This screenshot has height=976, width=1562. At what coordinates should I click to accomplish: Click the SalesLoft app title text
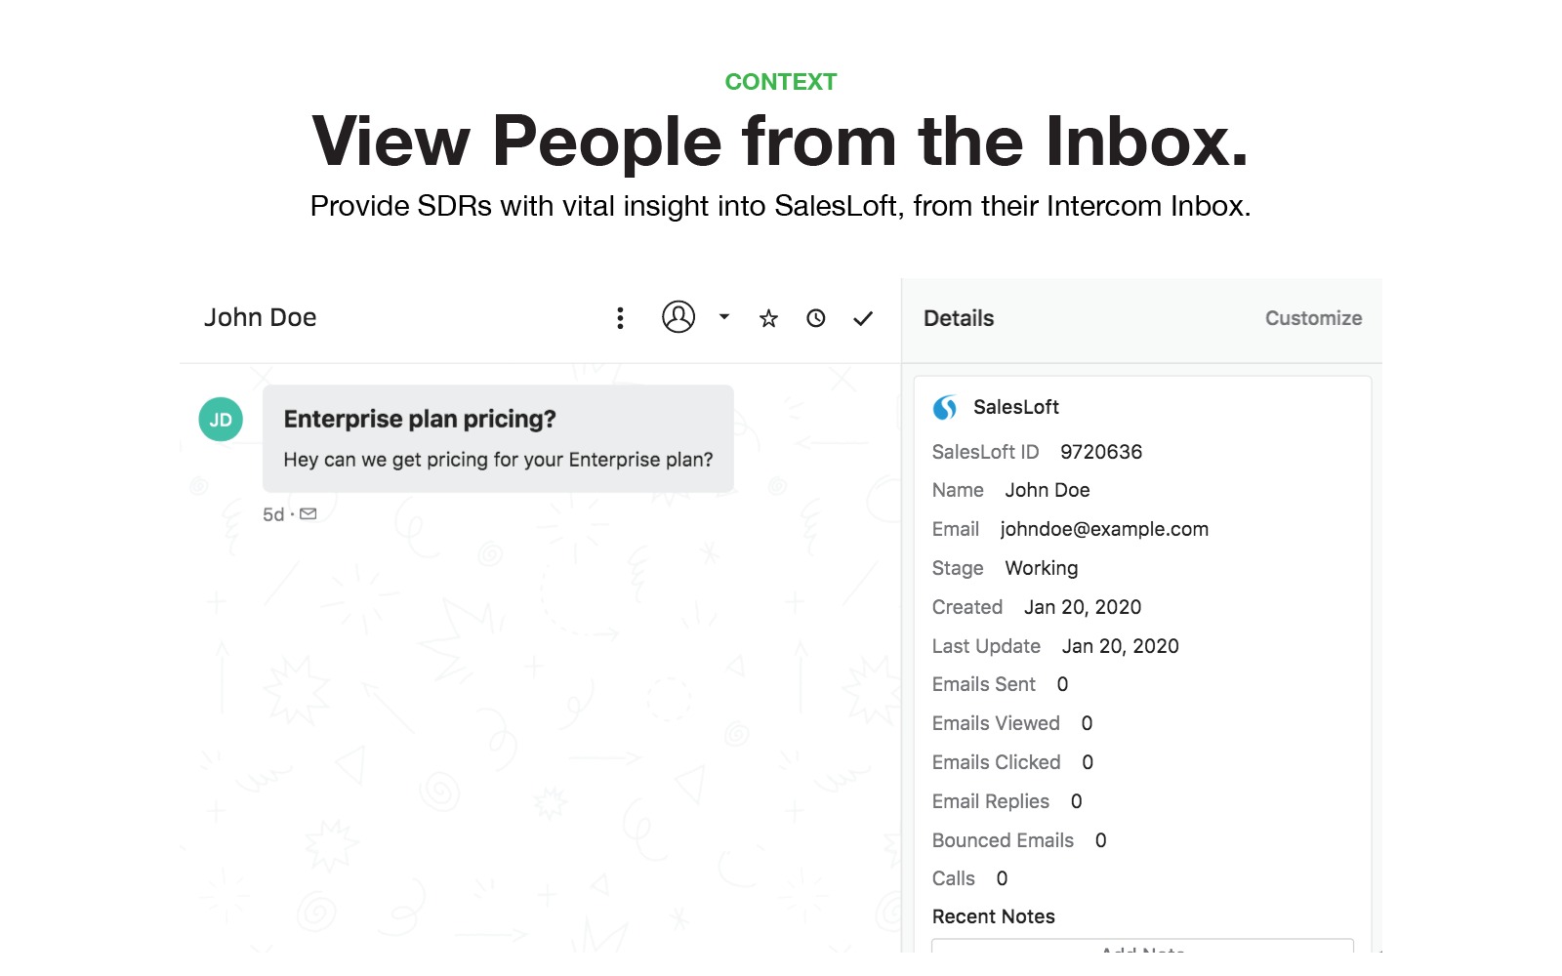point(1016,407)
